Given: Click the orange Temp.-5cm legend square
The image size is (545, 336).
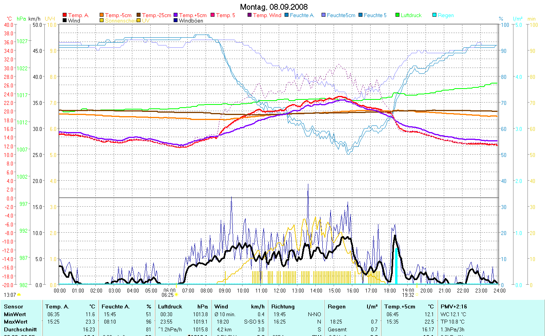Looking at the screenshot, I should 102,16.
